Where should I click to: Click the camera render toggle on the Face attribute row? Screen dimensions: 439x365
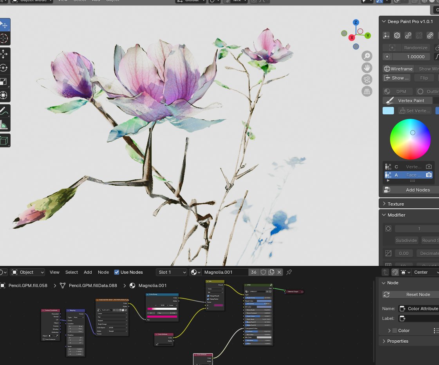point(429,175)
